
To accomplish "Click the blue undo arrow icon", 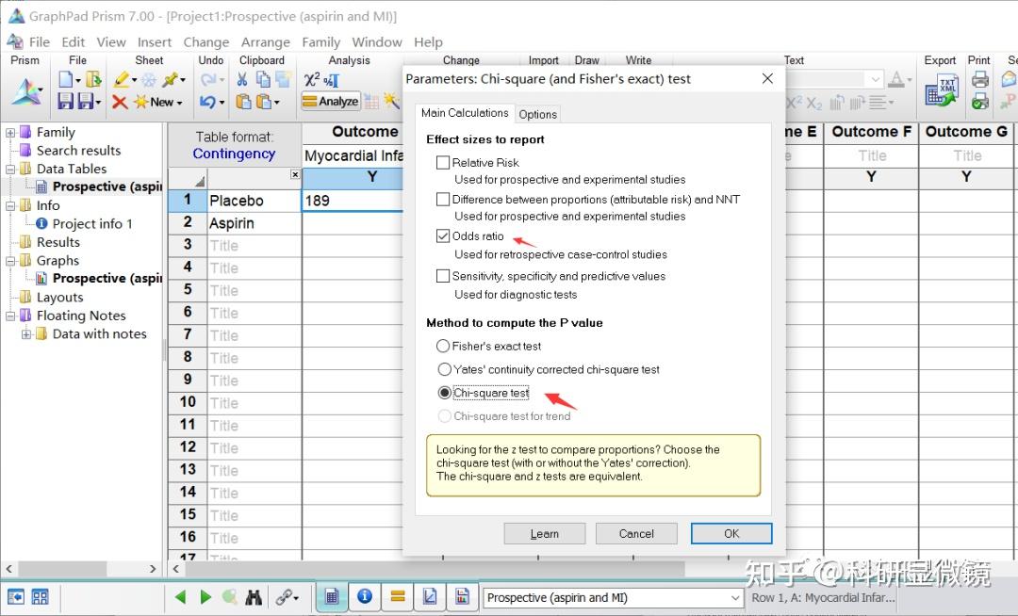I will 207,102.
